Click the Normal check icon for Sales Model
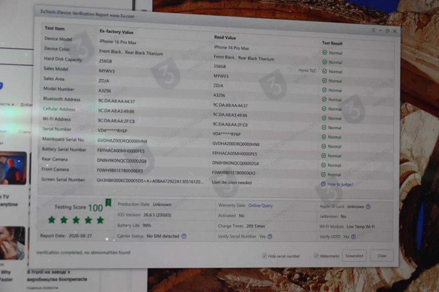This screenshot has width=439, height=292. pyautogui.click(x=324, y=81)
